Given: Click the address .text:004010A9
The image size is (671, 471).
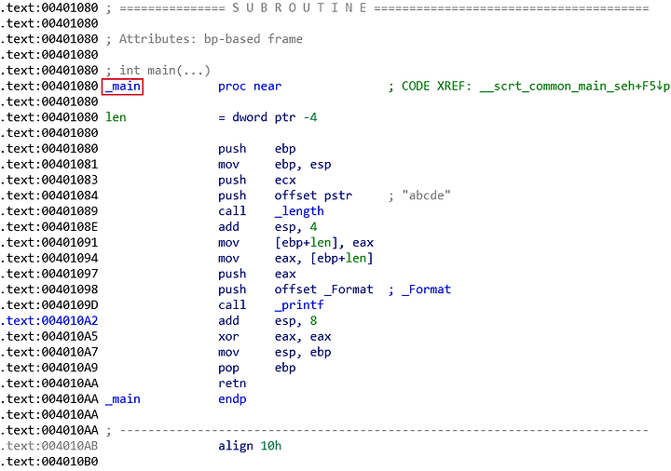Looking at the screenshot, I should (49, 368).
